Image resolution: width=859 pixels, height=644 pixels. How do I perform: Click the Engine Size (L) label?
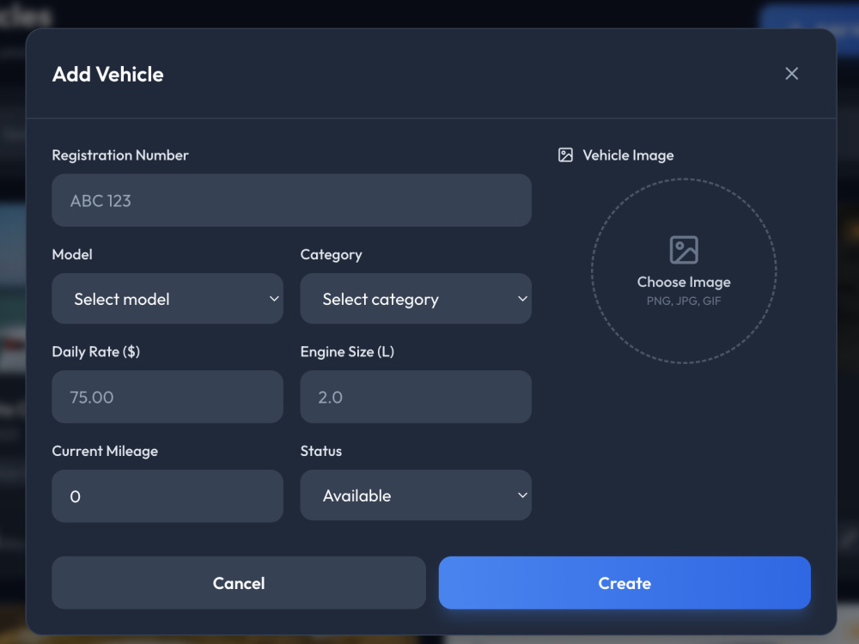click(x=347, y=351)
